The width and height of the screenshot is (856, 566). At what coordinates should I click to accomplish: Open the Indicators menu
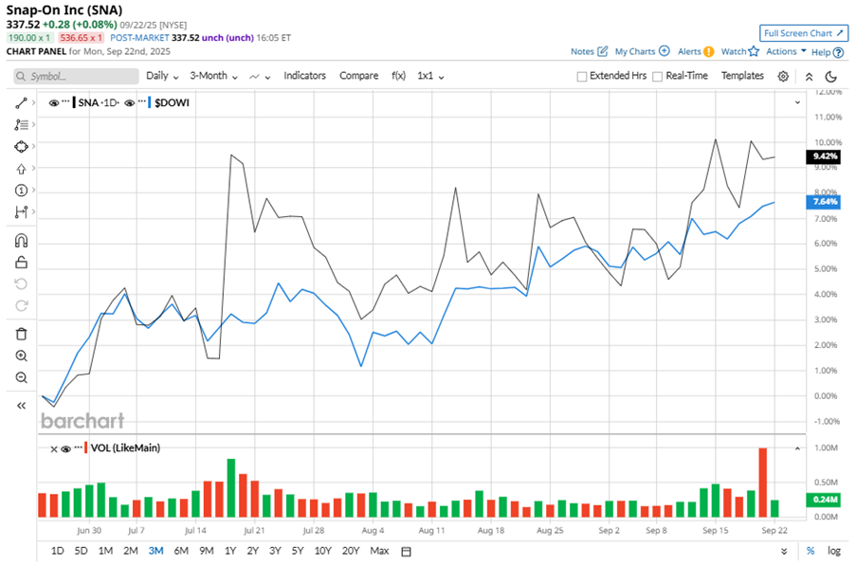coord(304,76)
